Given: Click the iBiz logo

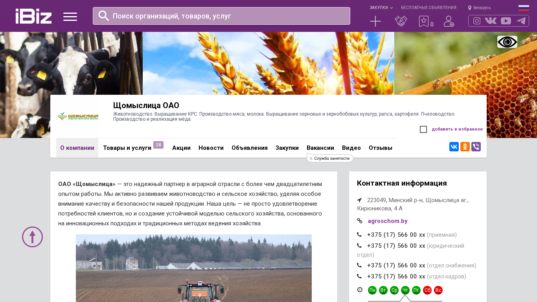Looking at the screenshot, I should (x=33, y=16).
